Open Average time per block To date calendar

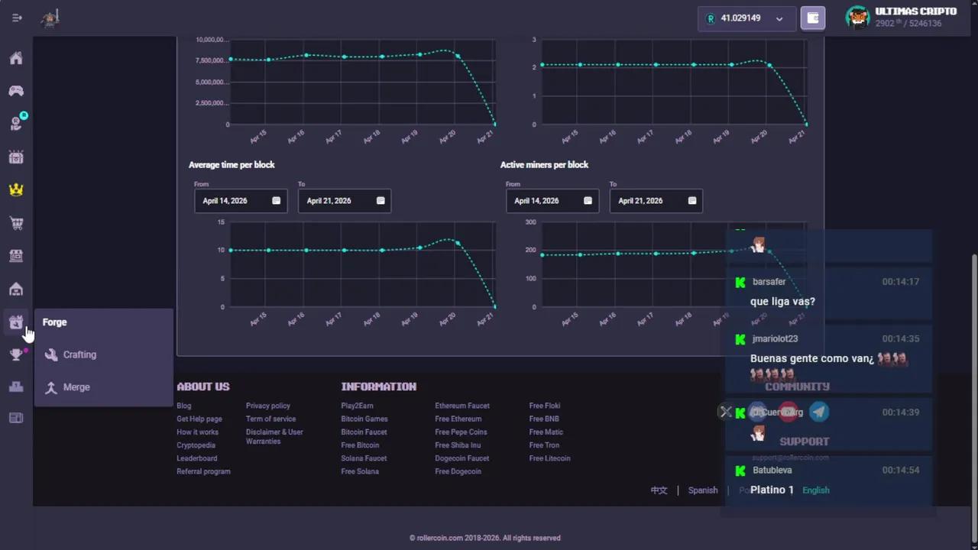click(x=381, y=201)
